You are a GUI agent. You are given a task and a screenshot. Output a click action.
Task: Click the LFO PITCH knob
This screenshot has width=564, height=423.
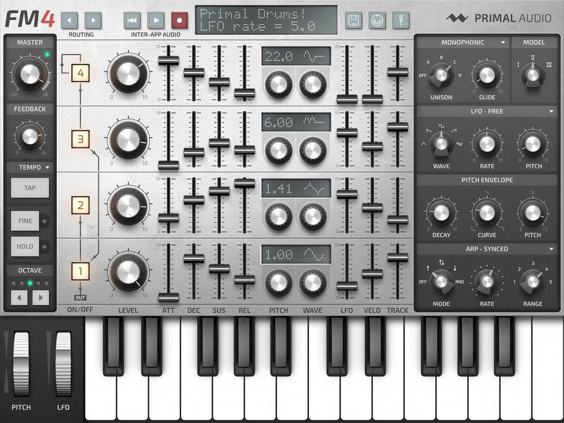click(533, 144)
